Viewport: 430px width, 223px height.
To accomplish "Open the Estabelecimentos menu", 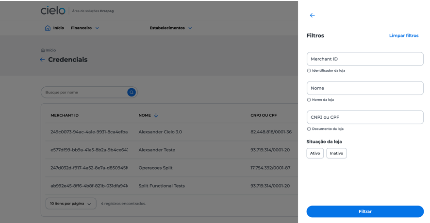I will click(x=167, y=28).
